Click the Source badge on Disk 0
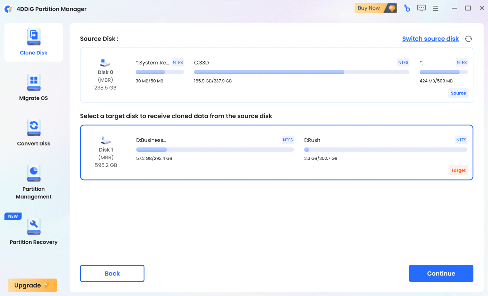 458,93
